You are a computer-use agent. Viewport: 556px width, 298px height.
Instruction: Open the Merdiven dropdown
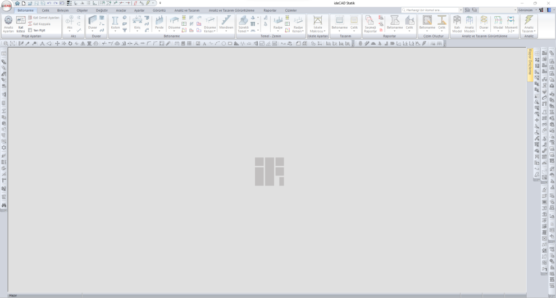click(226, 31)
